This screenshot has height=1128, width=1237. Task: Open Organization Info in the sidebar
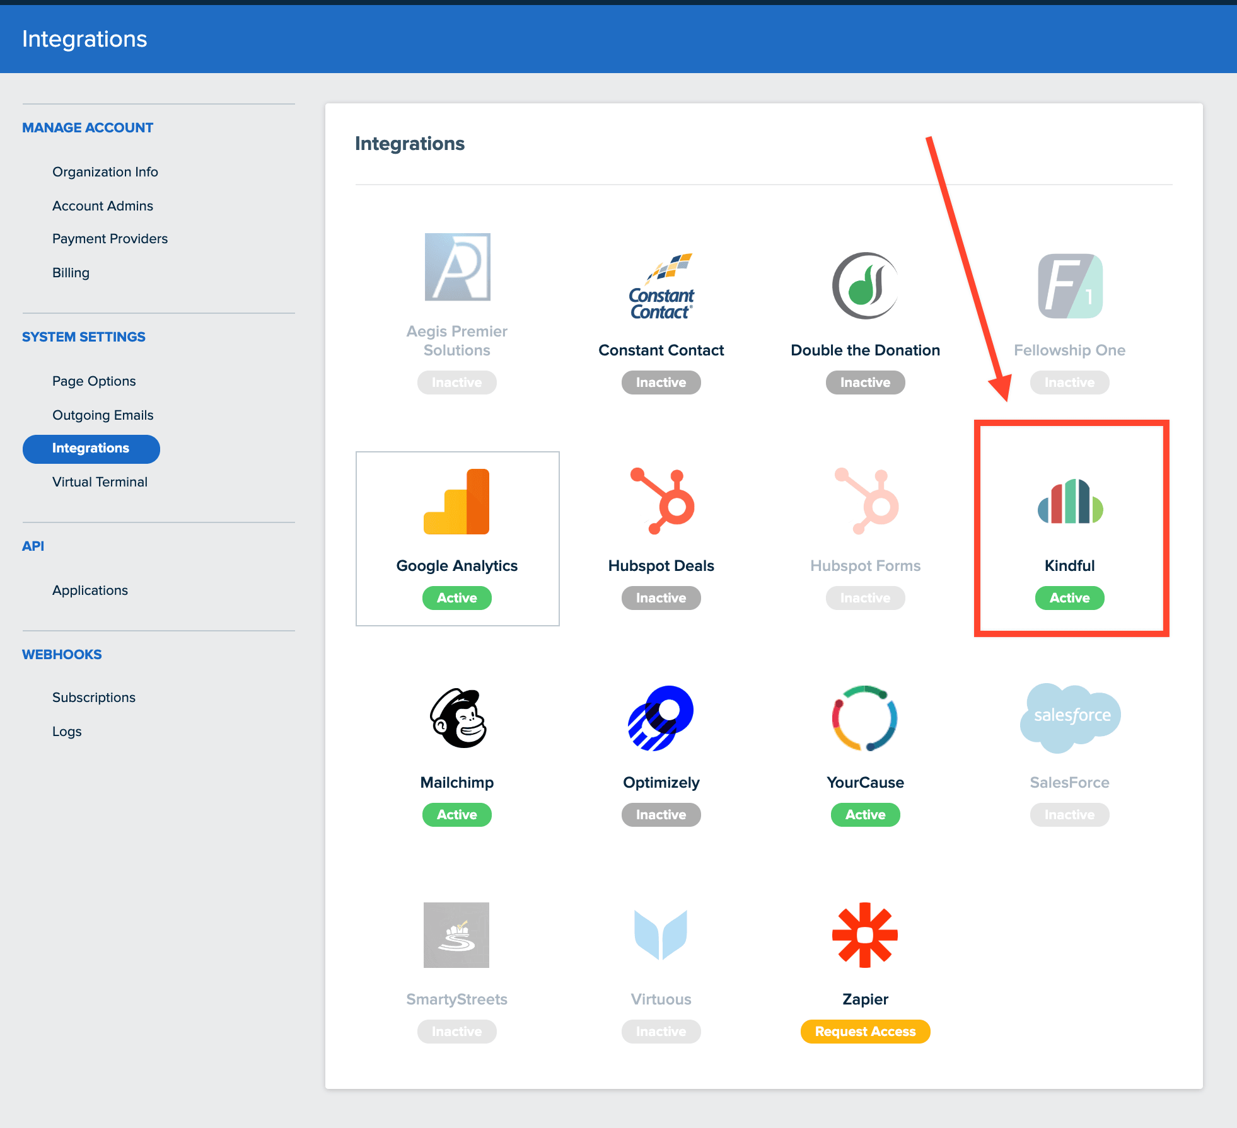105,172
